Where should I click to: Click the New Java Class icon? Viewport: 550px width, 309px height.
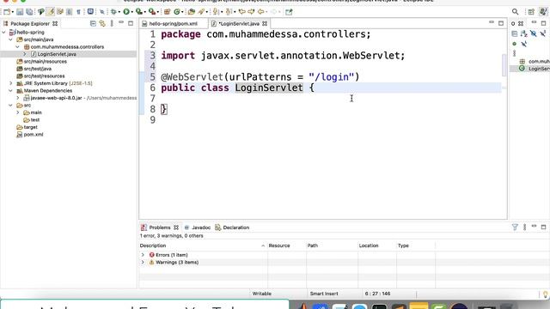coord(177,12)
